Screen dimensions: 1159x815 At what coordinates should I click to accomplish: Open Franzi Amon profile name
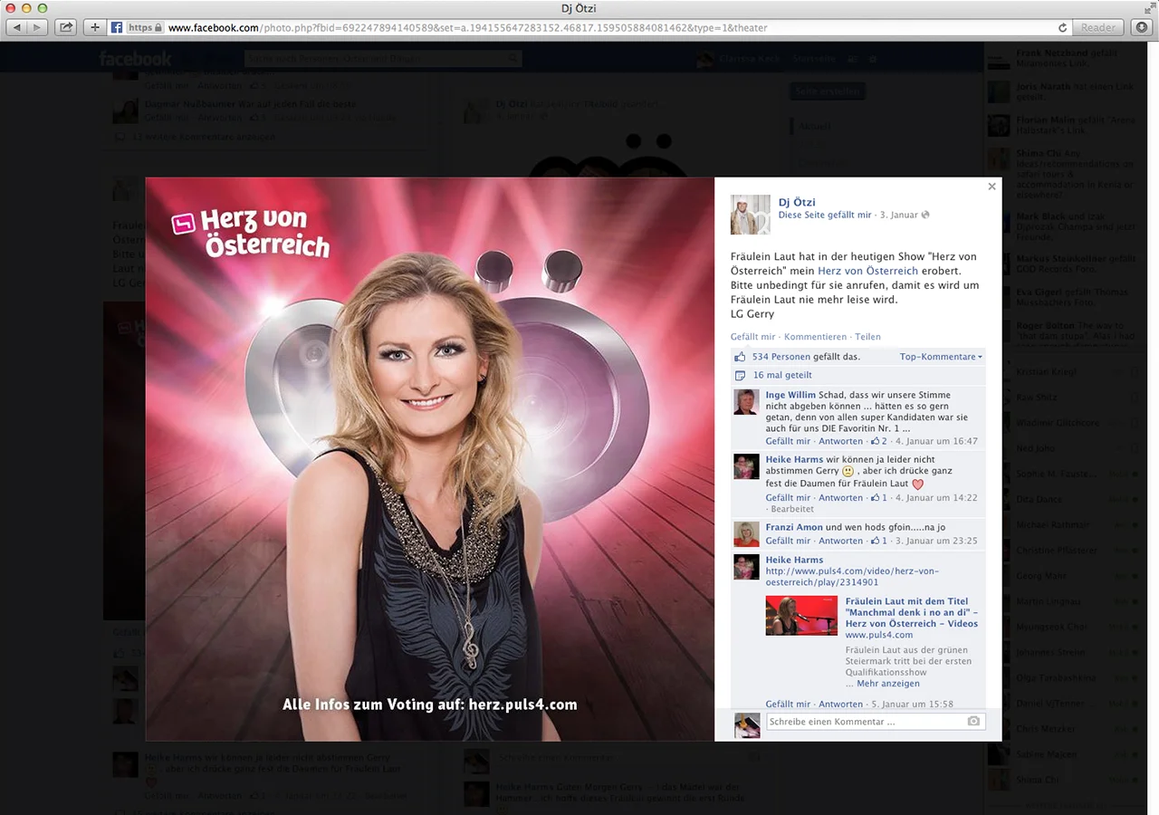794,527
